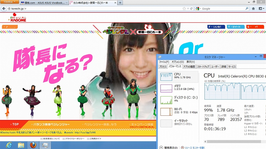Click the Task Manager horizontal scrollbar

pos(234,141)
